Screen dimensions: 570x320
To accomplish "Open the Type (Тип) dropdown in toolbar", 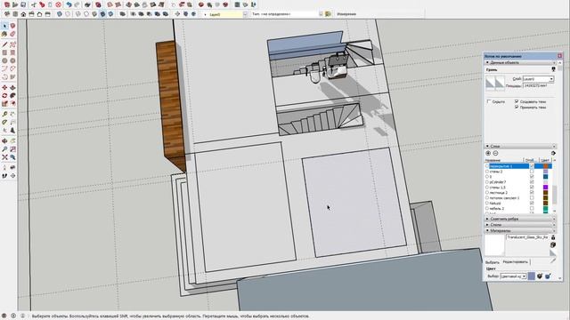I will [x=321, y=14].
